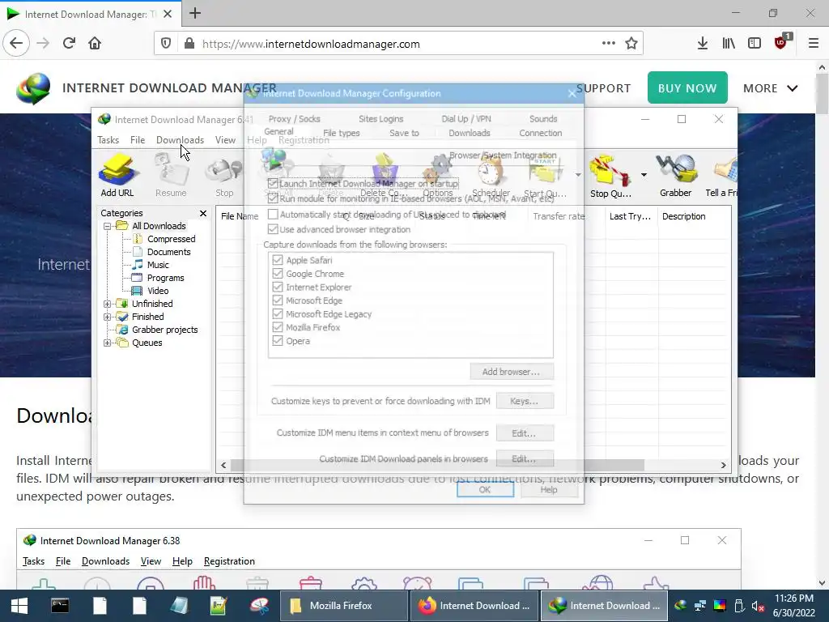
Task: Expand the Unfinished category node
Action: click(108, 305)
